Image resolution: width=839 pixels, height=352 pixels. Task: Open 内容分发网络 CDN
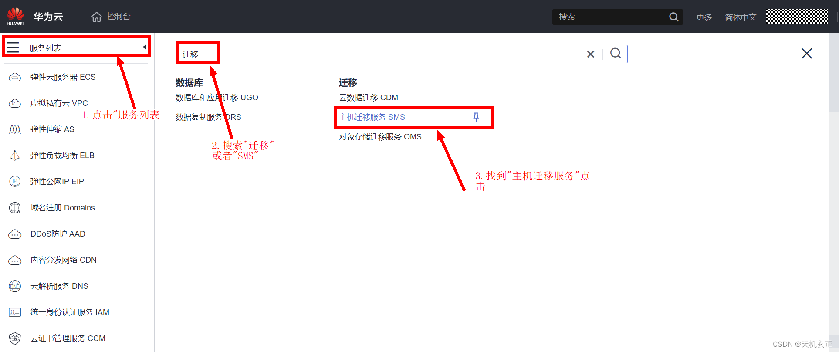tap(64, 260)
